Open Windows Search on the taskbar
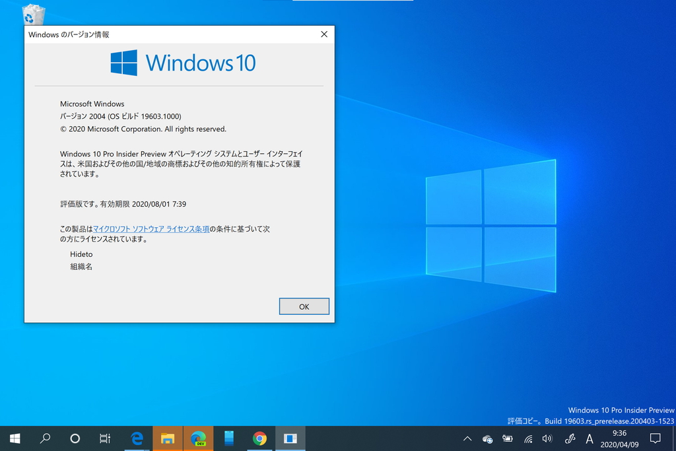 coord(44,438)
